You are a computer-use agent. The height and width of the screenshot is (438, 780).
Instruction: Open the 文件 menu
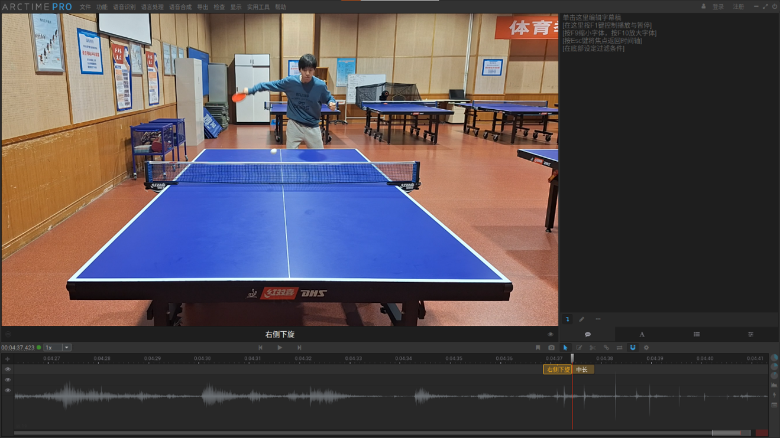pyautogui.click(x=85, y=7)
